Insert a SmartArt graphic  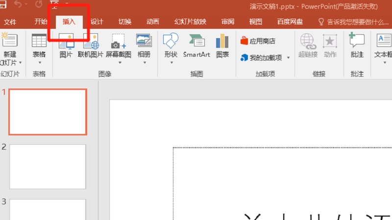click(x=196, y=46)
